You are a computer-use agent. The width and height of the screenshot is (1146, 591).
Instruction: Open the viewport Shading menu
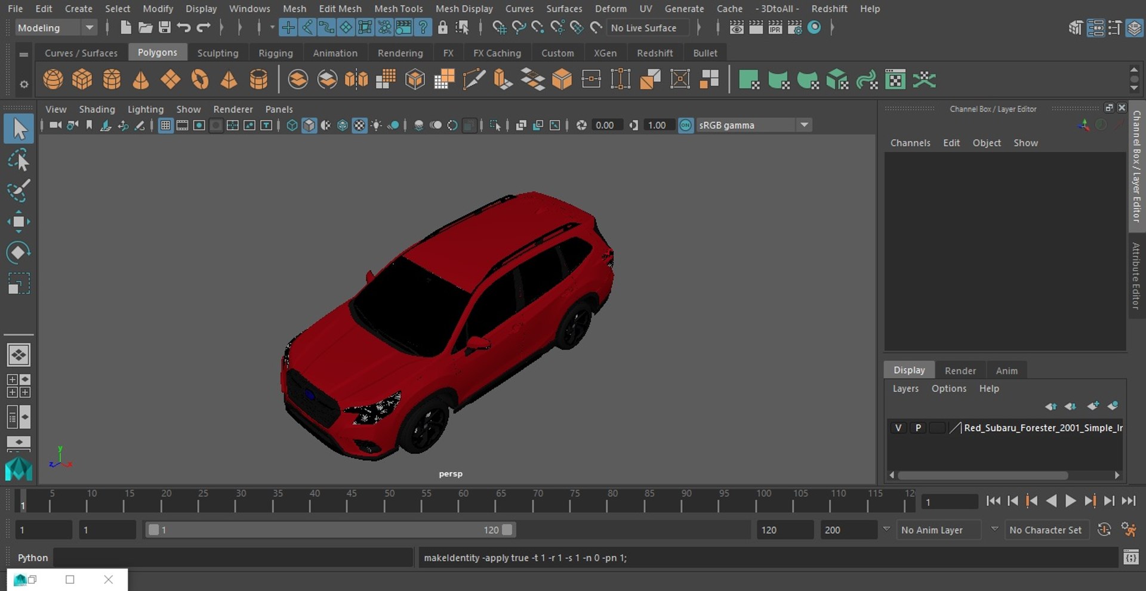coord(97,109)
